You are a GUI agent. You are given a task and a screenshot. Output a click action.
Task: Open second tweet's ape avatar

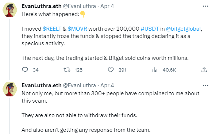tap(10, 89)
